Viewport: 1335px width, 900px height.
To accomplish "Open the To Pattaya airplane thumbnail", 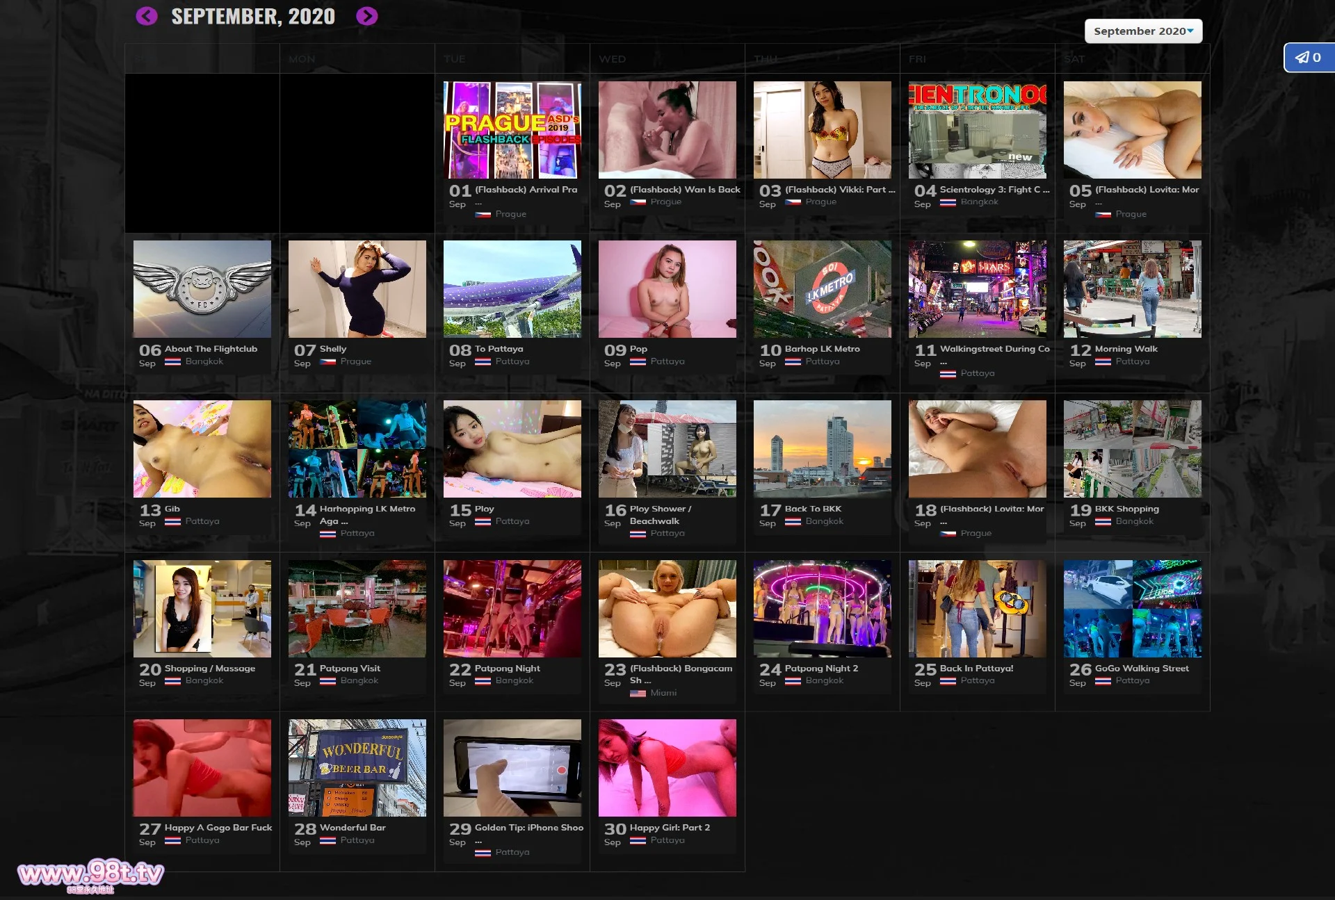I will pos(512,289).
